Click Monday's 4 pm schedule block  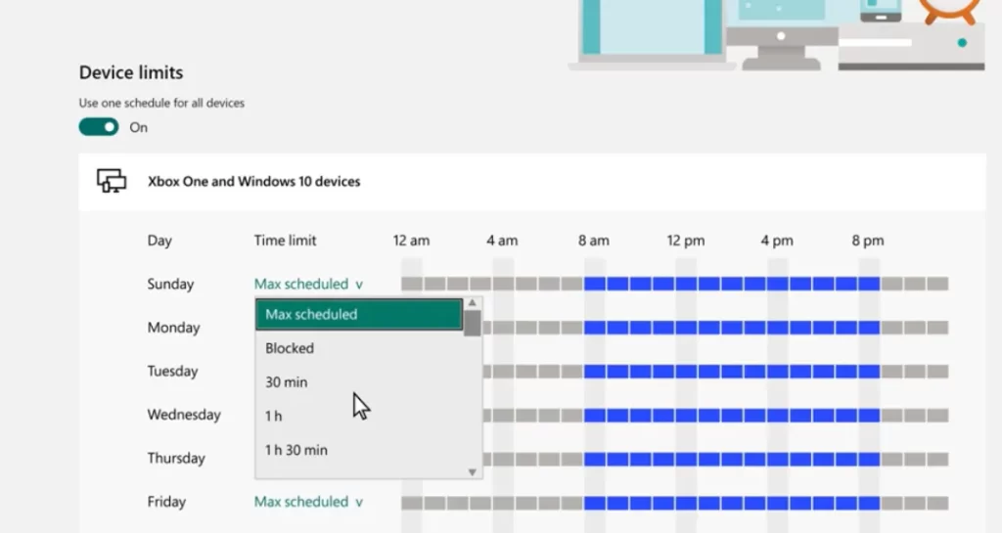click(777, 328)
